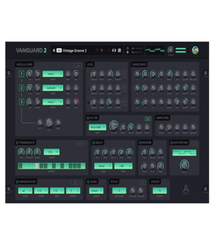Open oscillator 1 wave dropdown 'nasty 1'
This screenshot has width=214, height=245.
(x=53, y=74)
